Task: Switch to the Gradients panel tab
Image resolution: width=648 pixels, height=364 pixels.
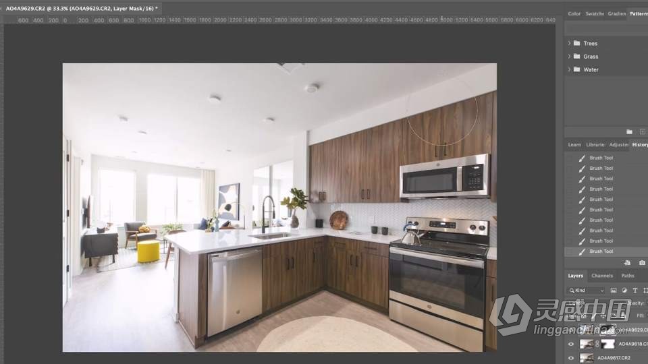Action: coord(616,13)
